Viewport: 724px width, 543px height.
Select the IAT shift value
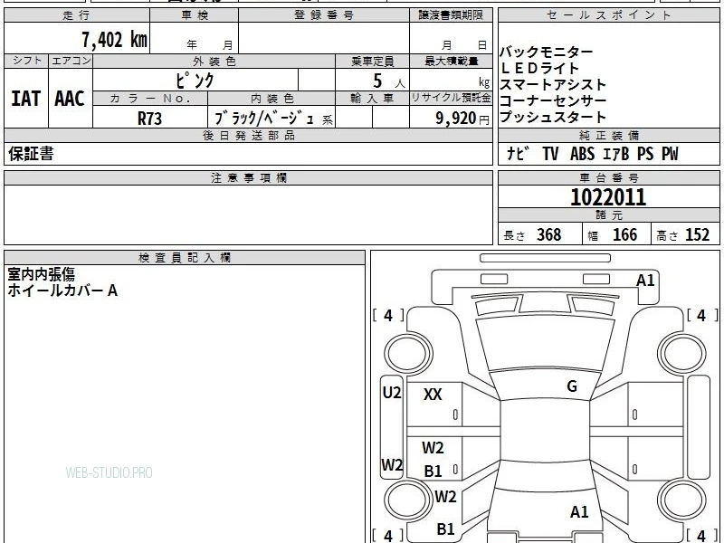[x=26, y=99]
